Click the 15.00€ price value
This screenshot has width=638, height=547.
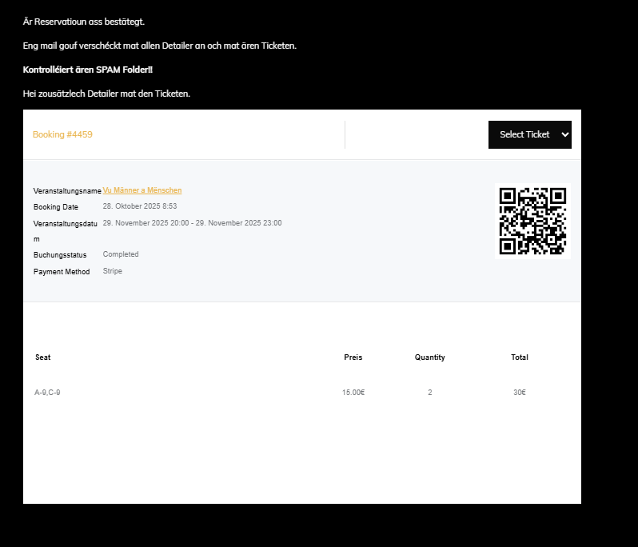(353, 393)
